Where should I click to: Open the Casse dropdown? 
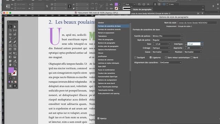click(x=161, y=52)
